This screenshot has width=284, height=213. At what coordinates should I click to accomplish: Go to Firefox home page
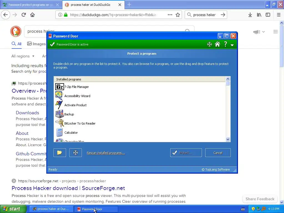tap(32, 15)
